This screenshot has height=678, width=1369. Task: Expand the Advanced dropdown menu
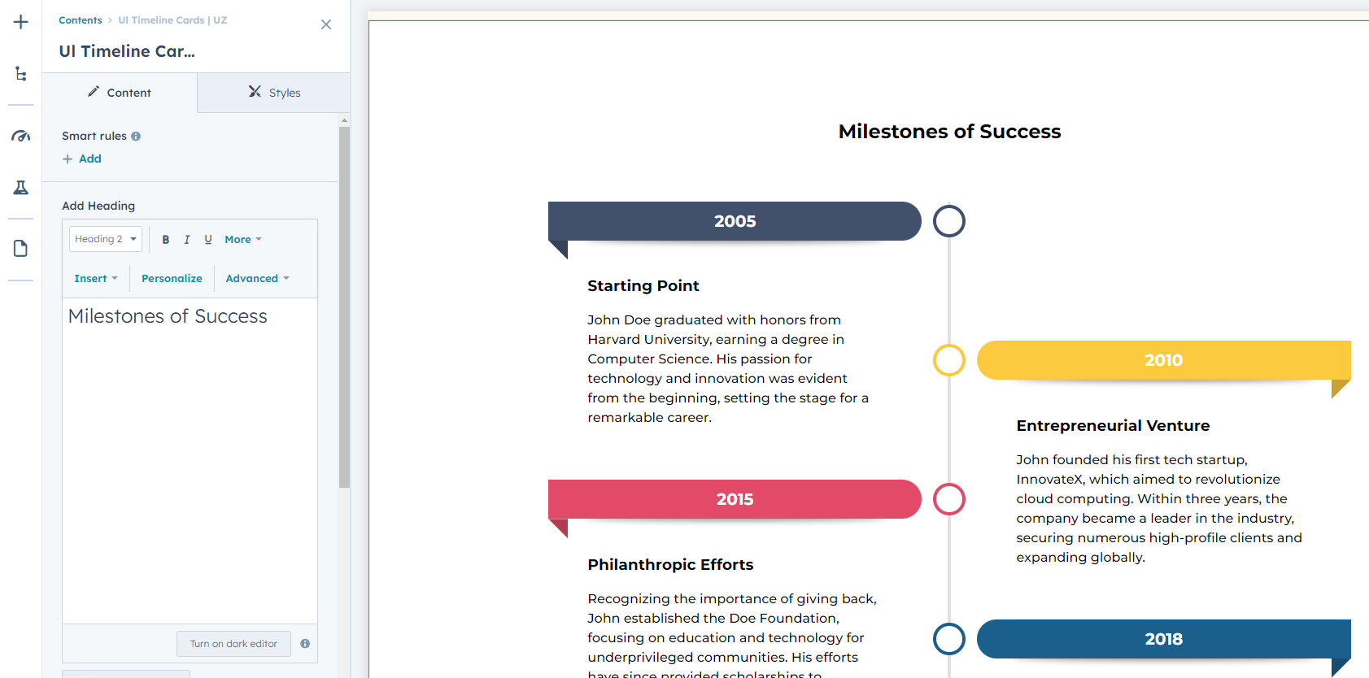tap(257, 279)
